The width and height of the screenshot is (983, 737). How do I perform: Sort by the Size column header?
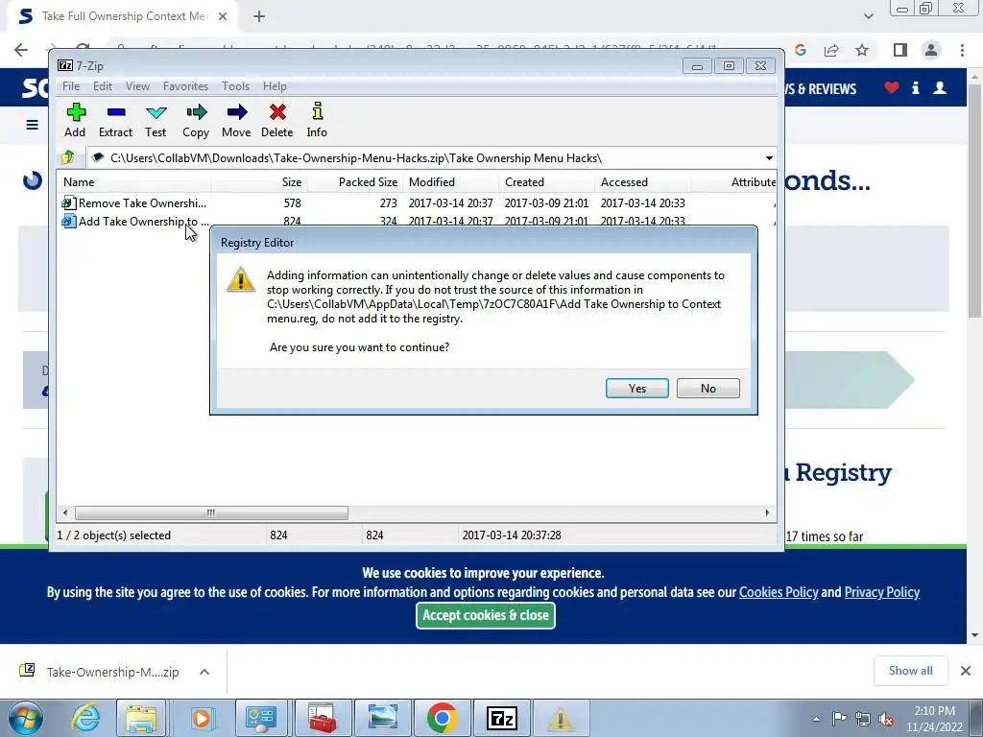tap(259, 181)
